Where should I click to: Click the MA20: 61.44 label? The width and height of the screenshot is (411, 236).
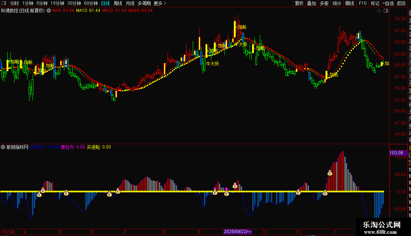[x=114, y=11]
